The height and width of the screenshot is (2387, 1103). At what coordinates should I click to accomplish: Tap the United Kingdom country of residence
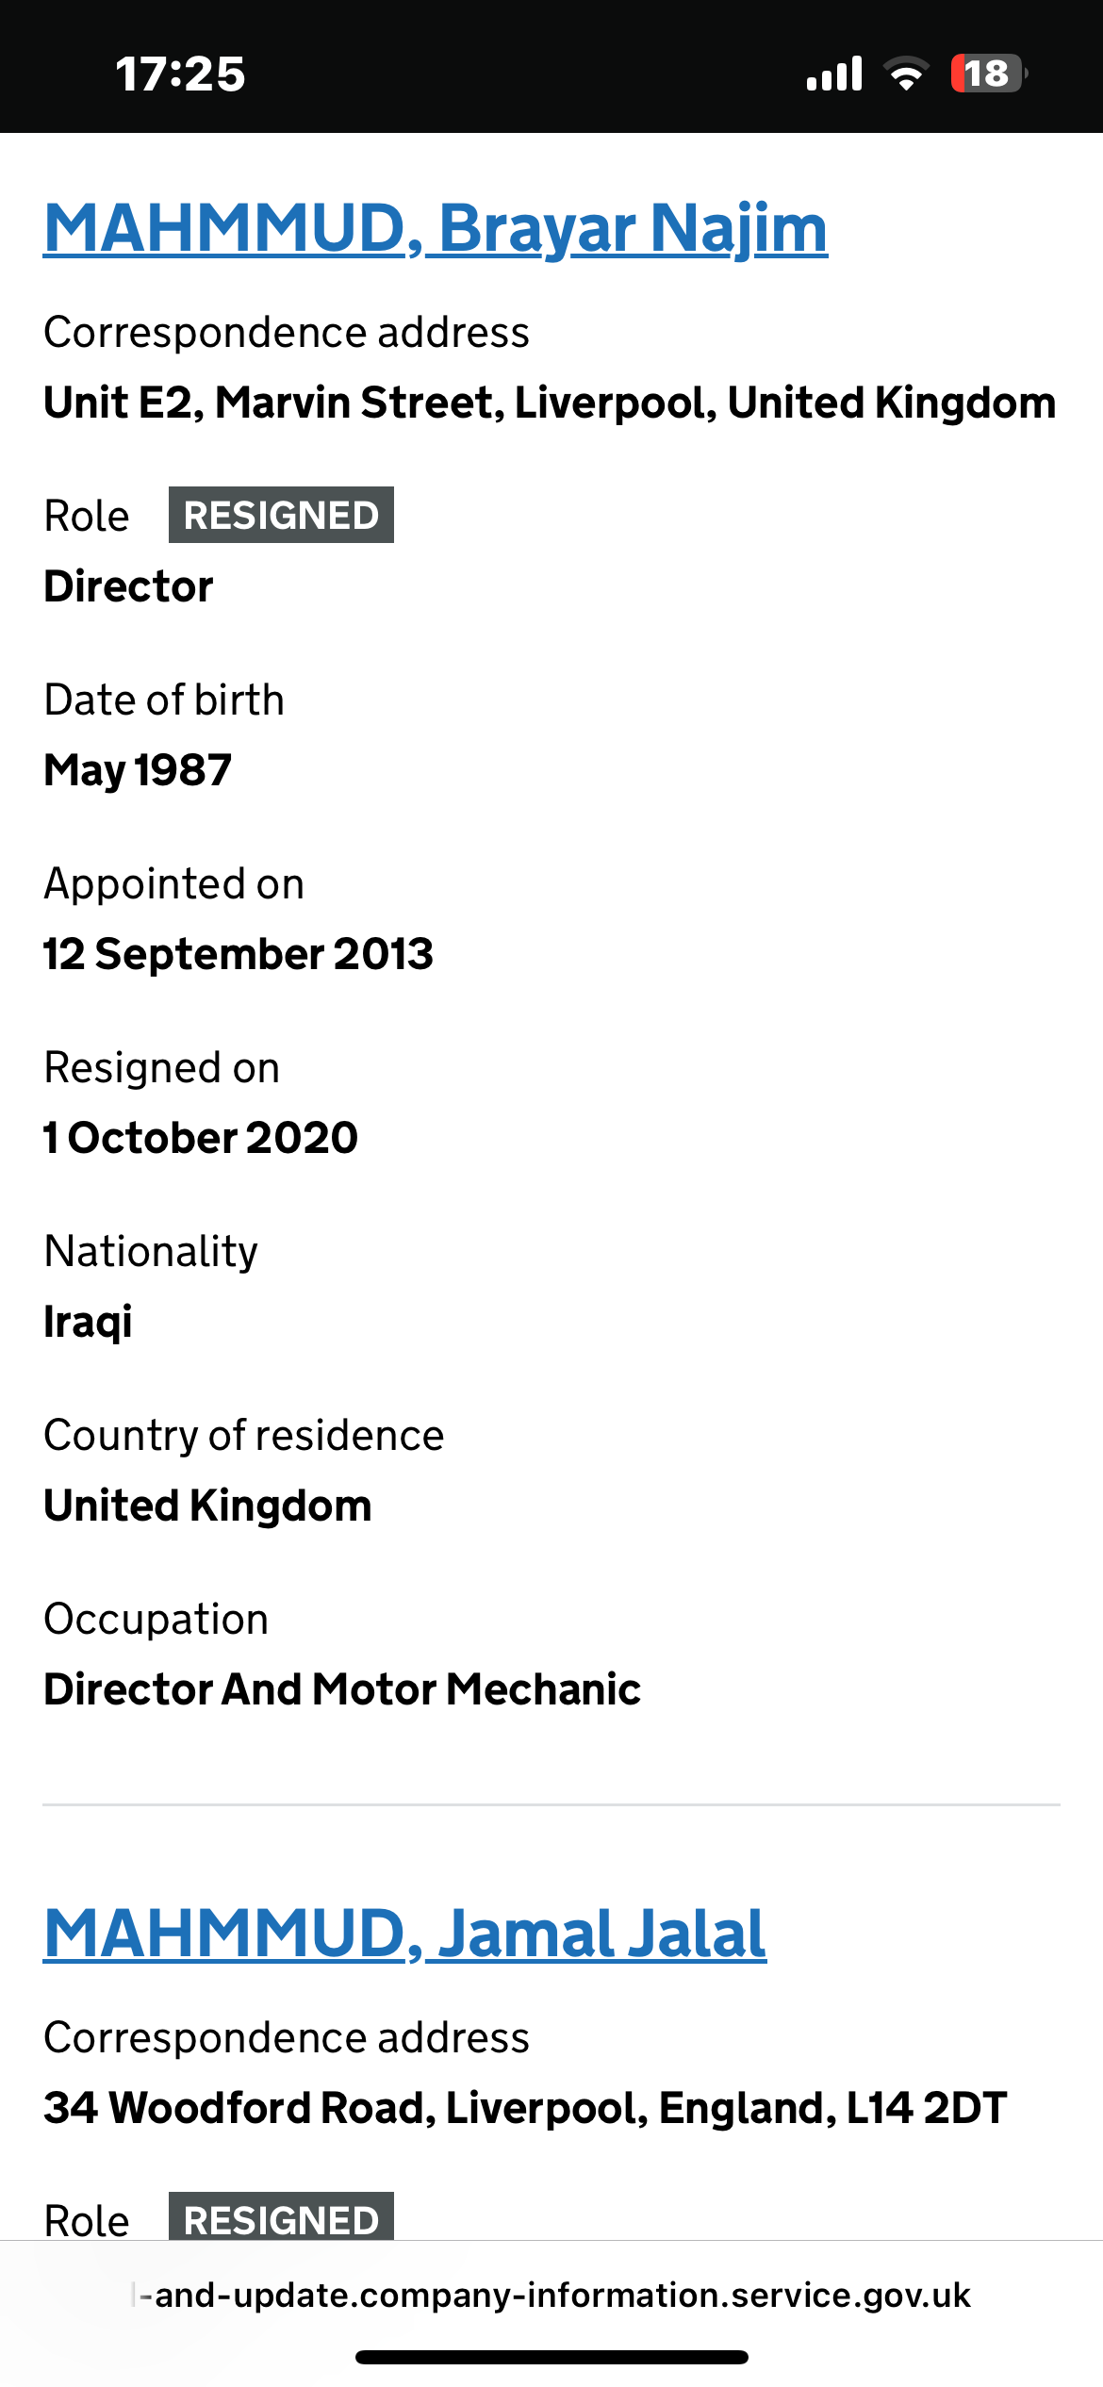coord(207,1506)
